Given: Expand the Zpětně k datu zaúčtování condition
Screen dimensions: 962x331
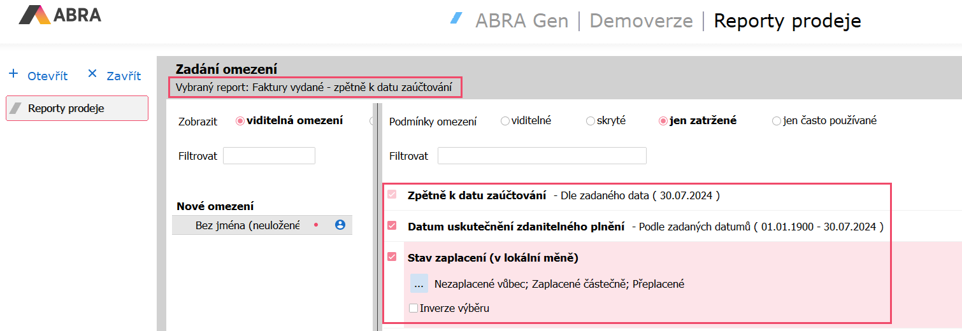Looking at the screenshot, I should click(x=477, y=195).
